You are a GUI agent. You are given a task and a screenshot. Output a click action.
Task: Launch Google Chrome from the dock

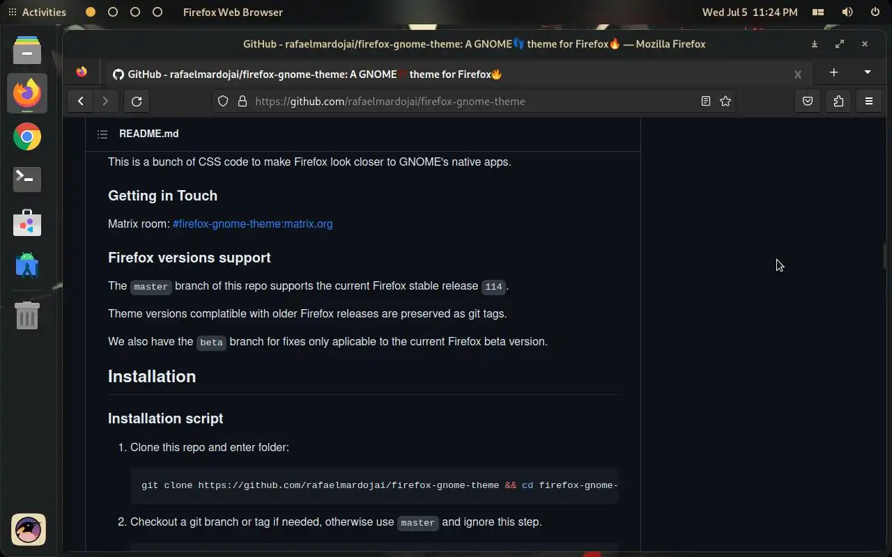point(27,136)
